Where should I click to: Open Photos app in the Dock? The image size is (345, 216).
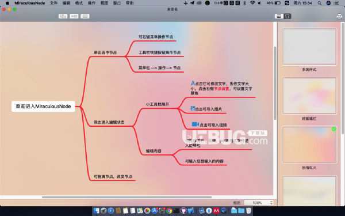pyautogui.click(x=147, y=211)
